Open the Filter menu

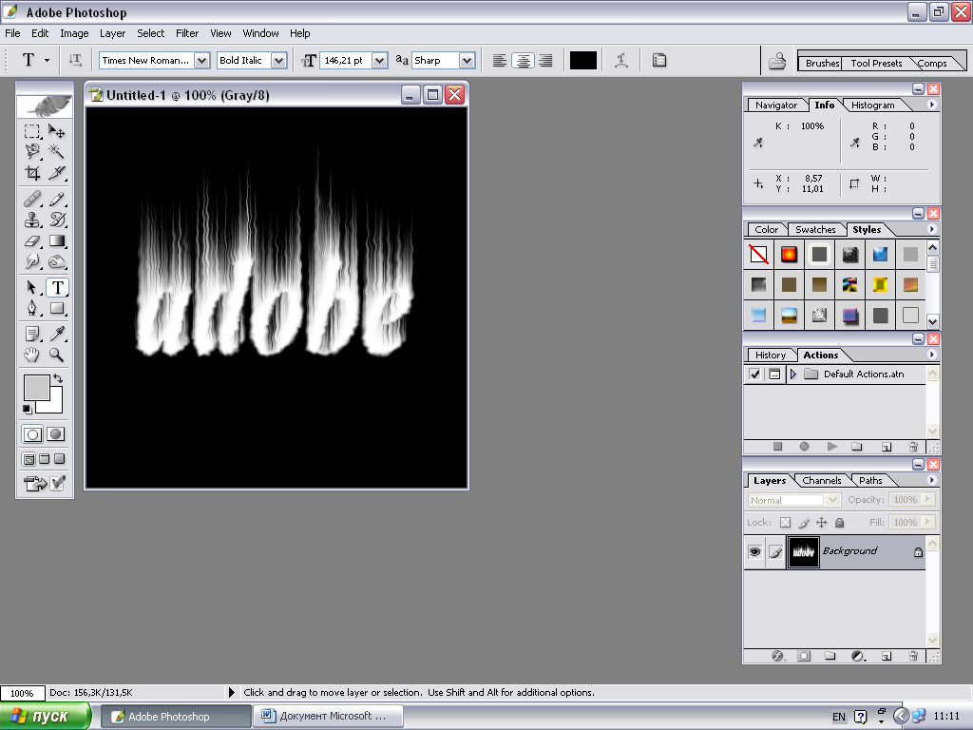click(187, 33)
